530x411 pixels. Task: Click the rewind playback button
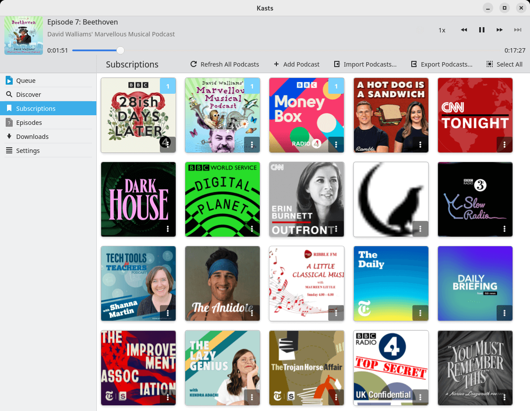click(x=464, y=30)
